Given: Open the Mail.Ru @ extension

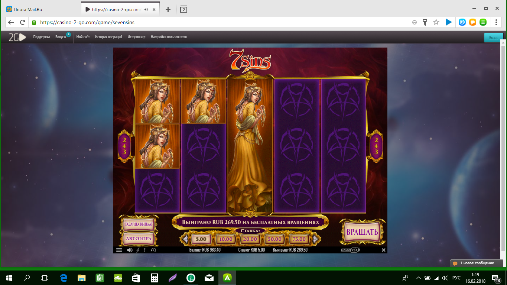Looking at the screenshot, I should click(462, 22).
